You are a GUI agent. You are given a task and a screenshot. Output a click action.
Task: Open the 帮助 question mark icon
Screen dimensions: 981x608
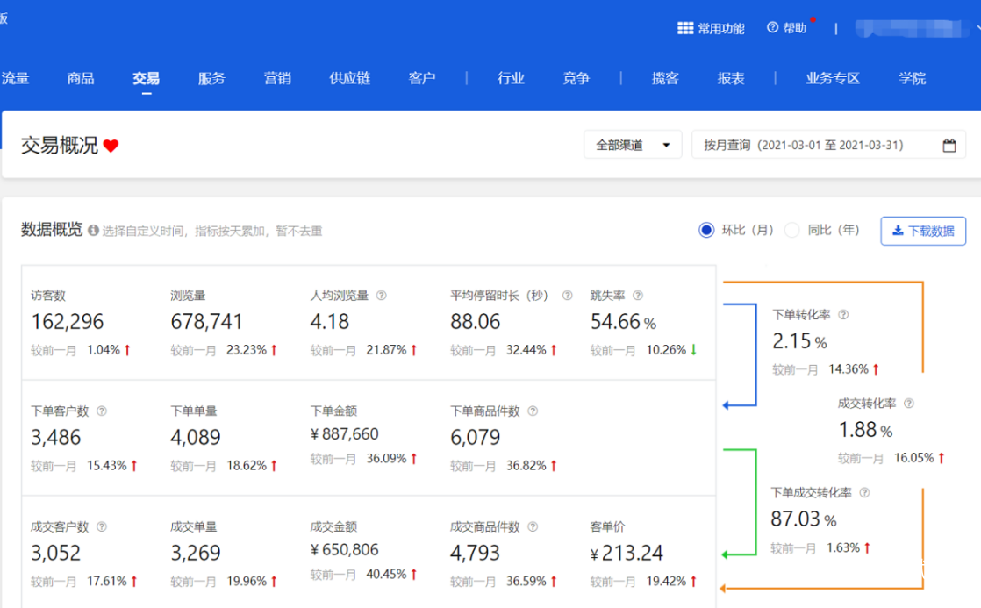point(773,27)
